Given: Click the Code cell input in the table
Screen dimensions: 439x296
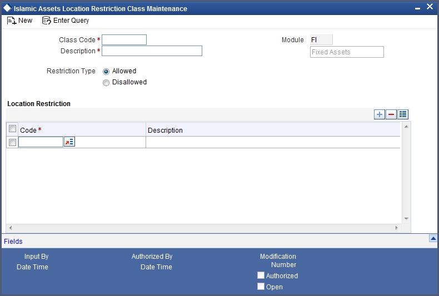Looking at the screenshot, I should point(41,142).
